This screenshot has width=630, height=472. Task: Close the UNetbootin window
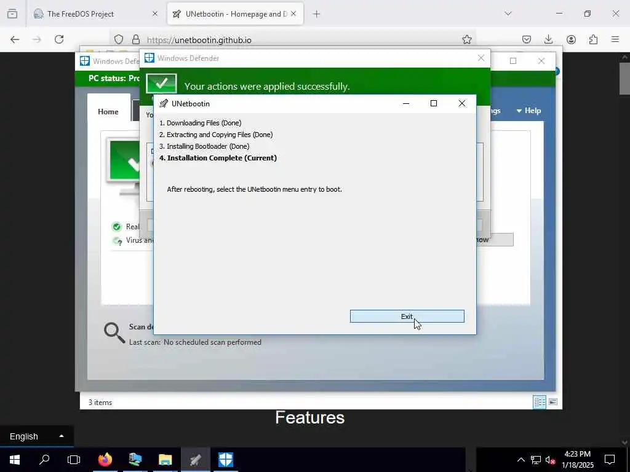(x=462, y=103)
